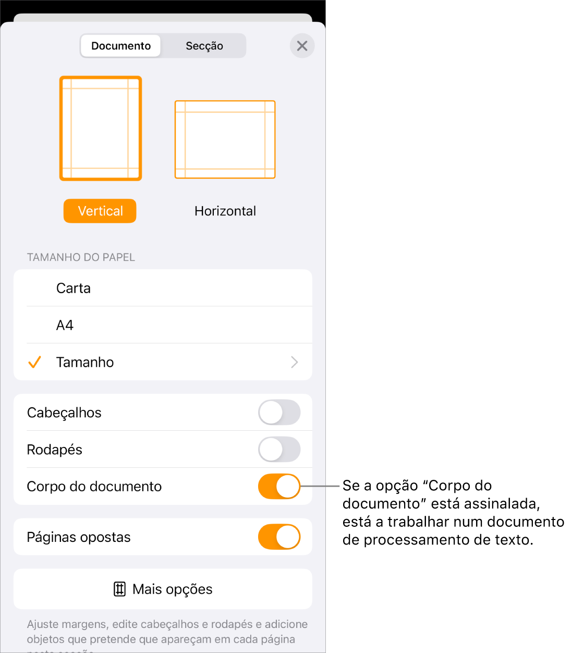Click the Vertical orange label button
The image size is (572, 653).
pos(100,211)
